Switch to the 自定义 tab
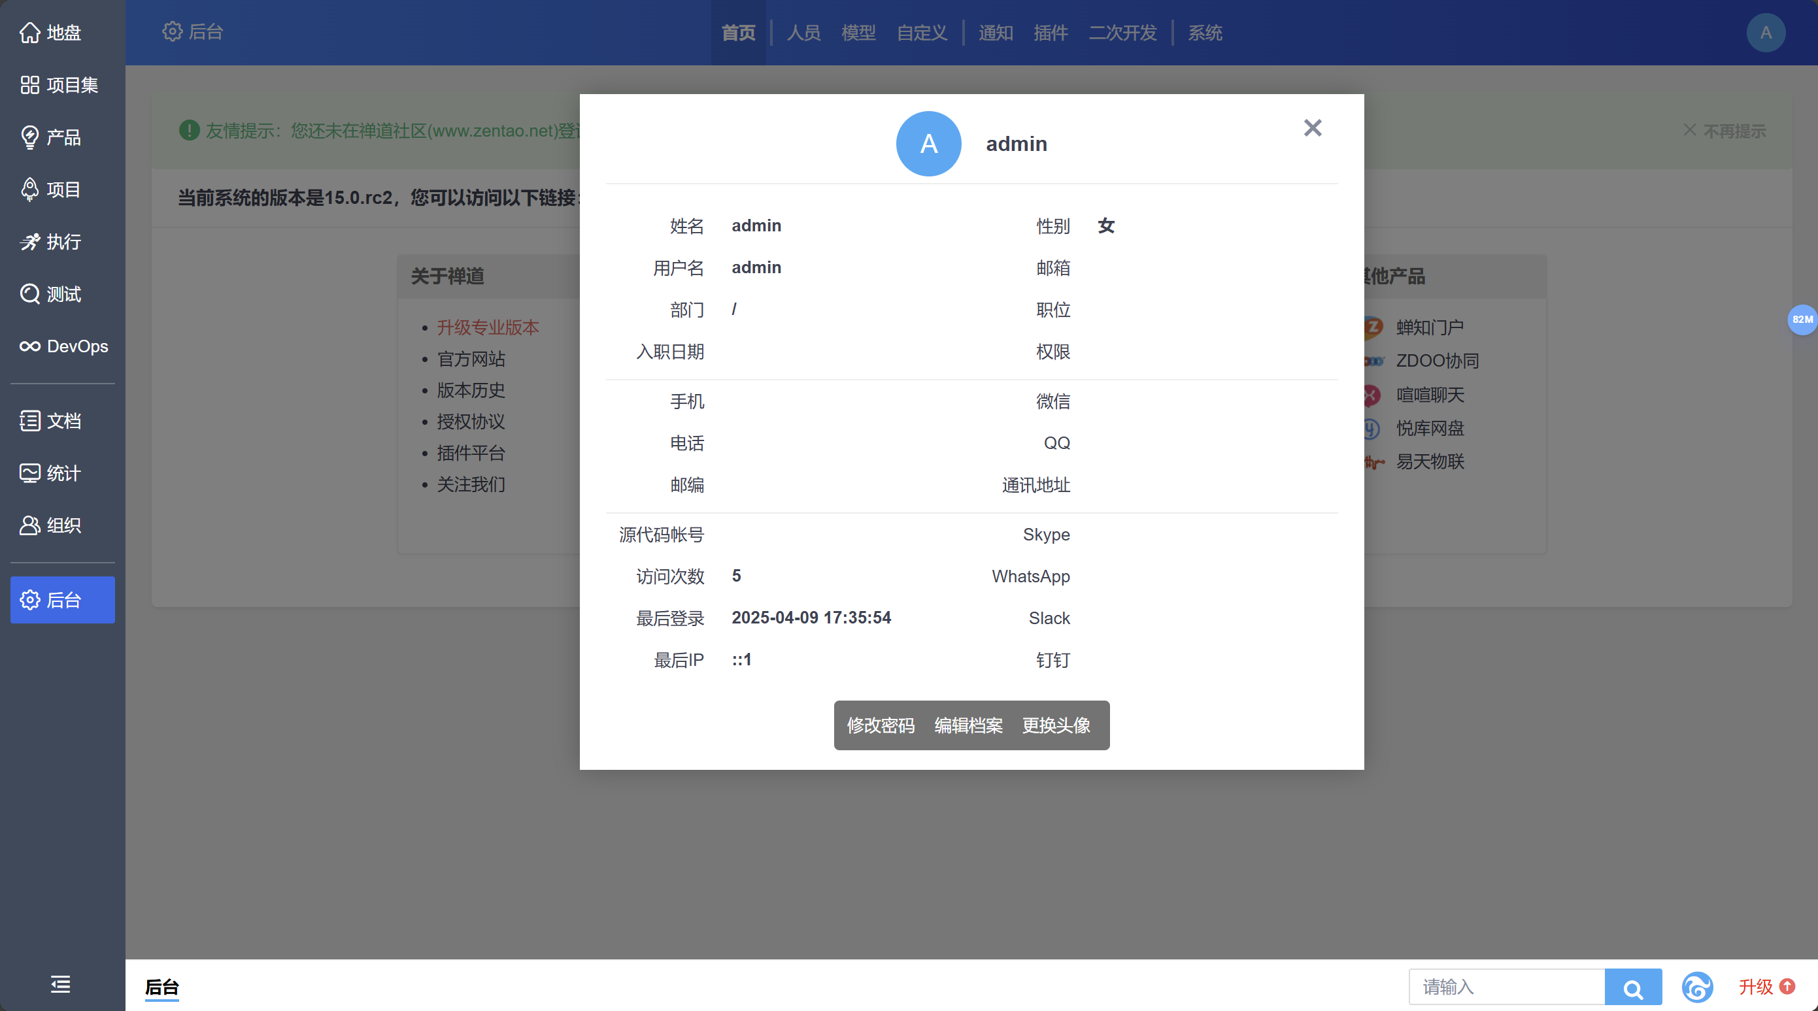The image size is (1818, 1011). 922,33
